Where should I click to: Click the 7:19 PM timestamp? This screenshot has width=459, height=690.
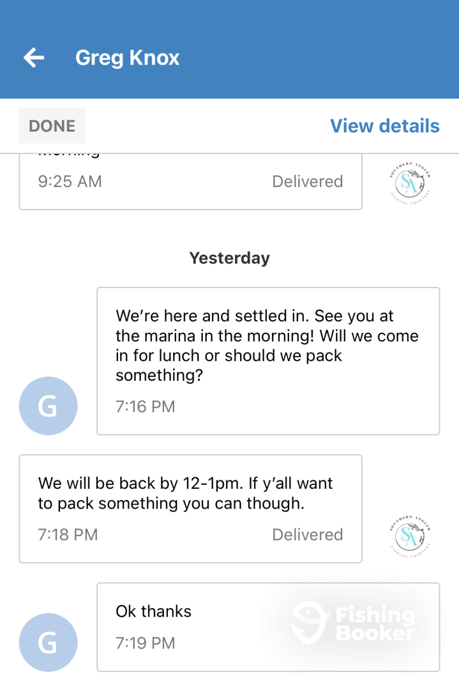[145, 643]
